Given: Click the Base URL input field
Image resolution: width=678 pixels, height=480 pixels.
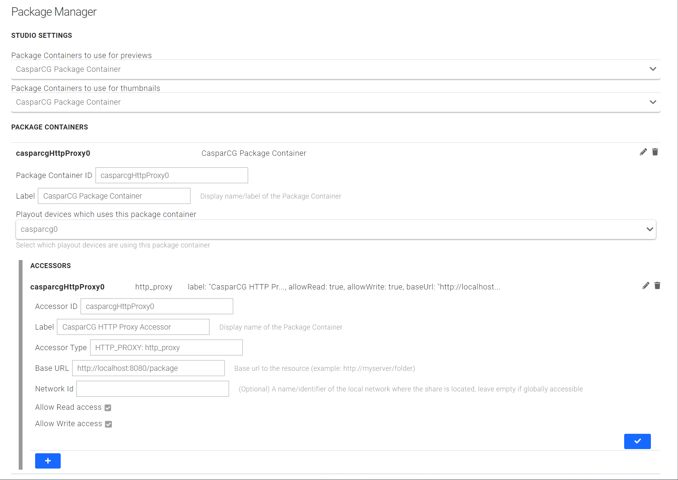Looking at the screenshot, I should click(149, 368).
